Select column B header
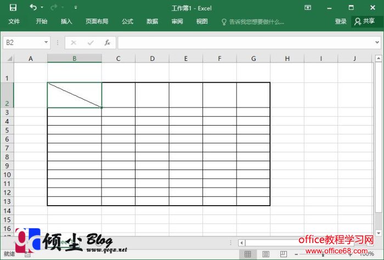384x260 pixels. pyautogui.click(x=75, y=59)
